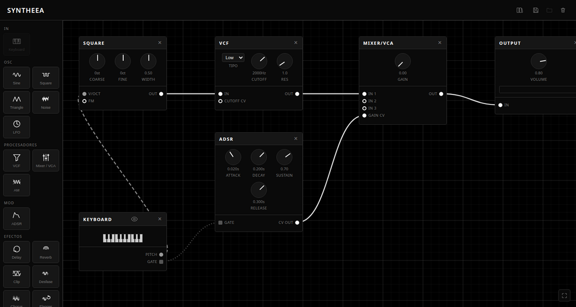The image size is (576, 307).
Task: Click the ADSR SUSTAIN knob
Action: point(284,157)
